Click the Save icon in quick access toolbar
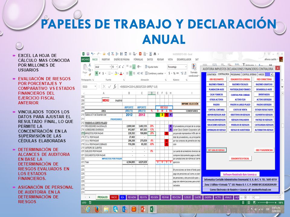 (88, 54)
